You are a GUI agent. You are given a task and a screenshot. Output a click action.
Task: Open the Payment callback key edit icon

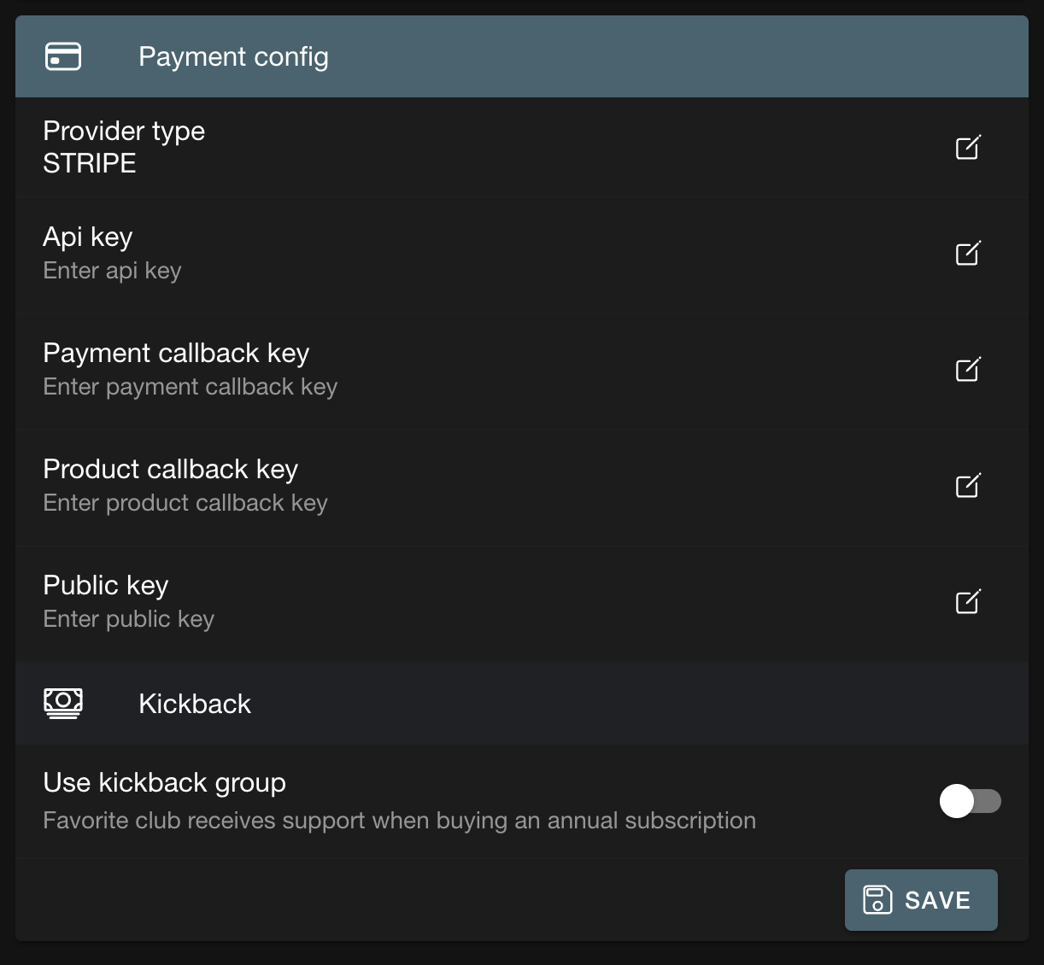(x=967, y=370)
